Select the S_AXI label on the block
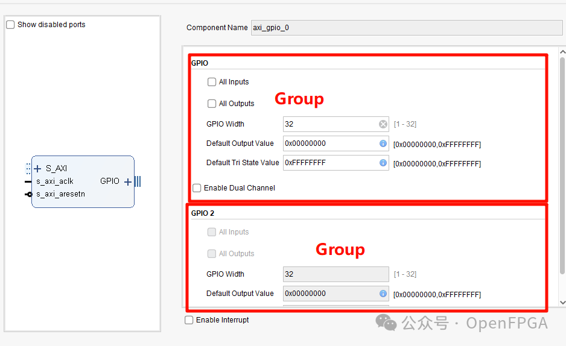 (x=56, y=168)
